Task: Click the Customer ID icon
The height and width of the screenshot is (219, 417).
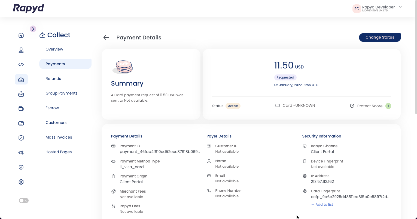Action: point(209,146)
